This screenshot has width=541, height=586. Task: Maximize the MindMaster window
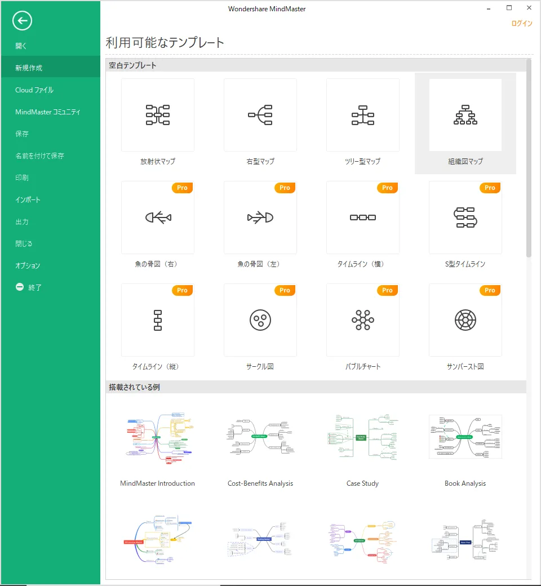[509, 8]
